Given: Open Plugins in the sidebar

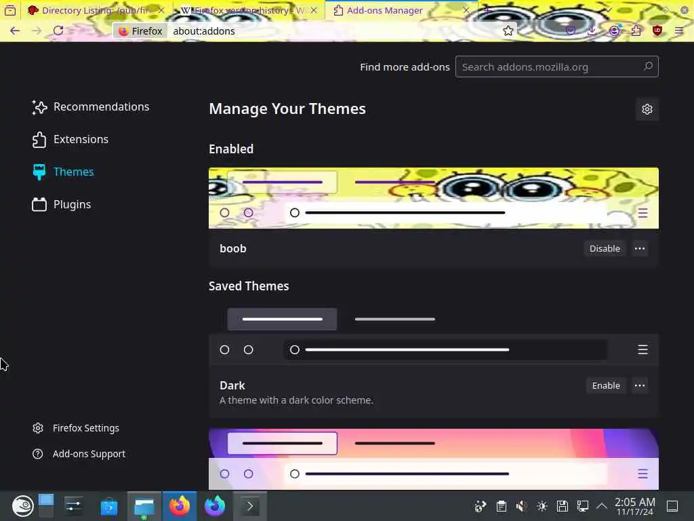Looking at the screenshot, I should coord(62,204).
